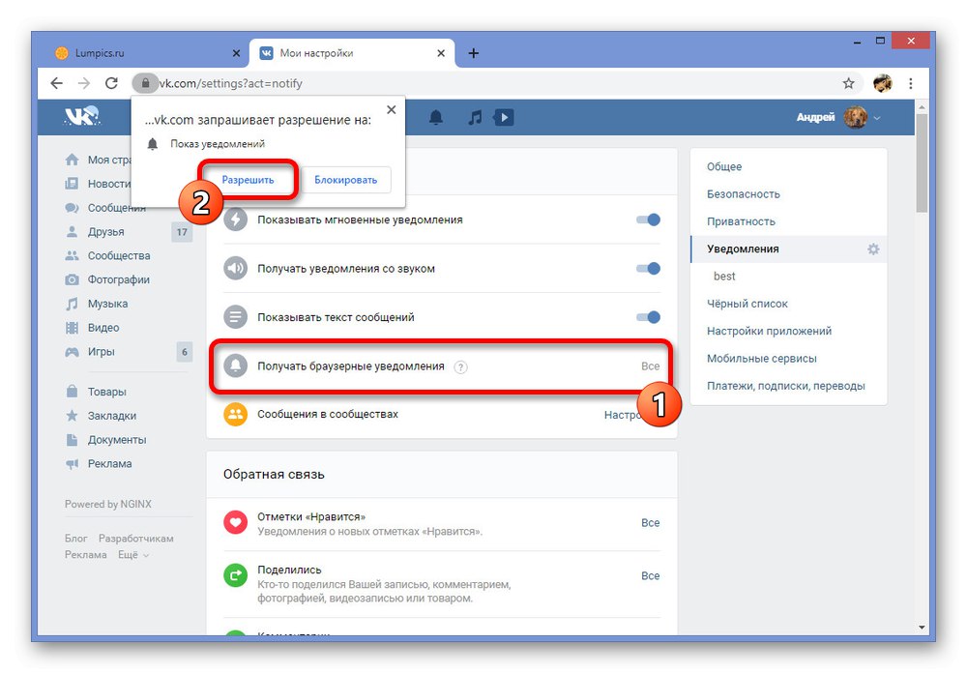This screenshot has width=967, height=673.
Task: Go to Игры in left sidebar
Action: point(101,352)
